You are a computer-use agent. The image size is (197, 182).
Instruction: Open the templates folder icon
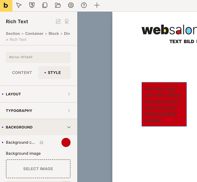point(58,5)
